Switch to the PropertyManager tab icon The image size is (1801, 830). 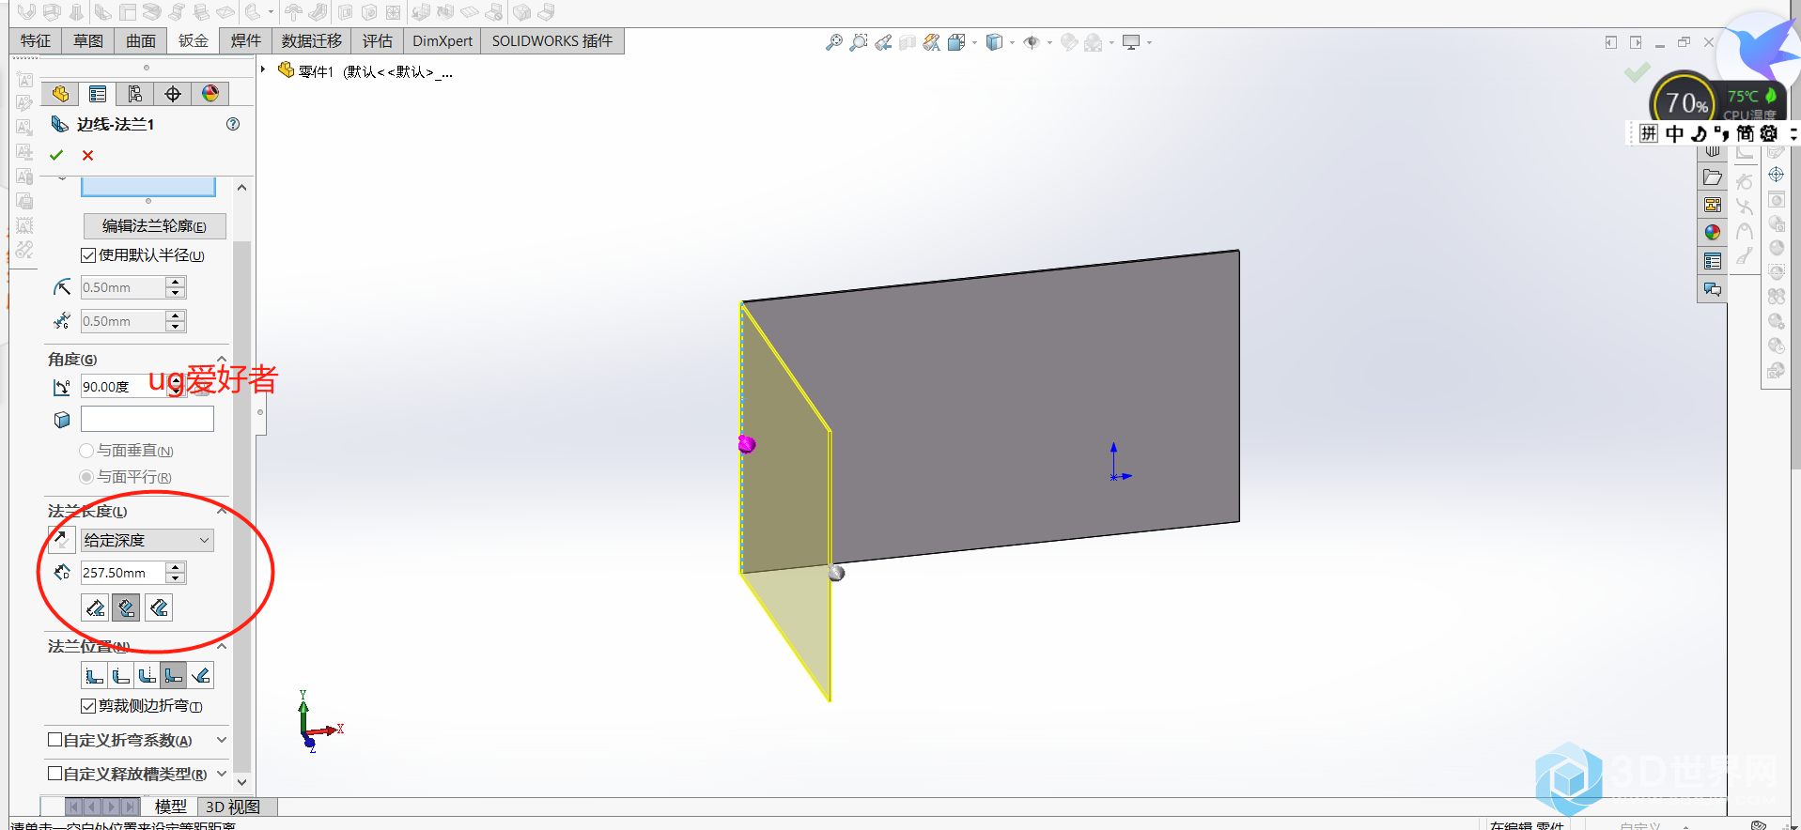[x=98, y=94]
